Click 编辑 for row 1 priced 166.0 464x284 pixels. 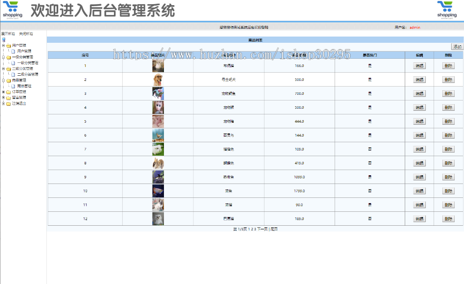419,65
